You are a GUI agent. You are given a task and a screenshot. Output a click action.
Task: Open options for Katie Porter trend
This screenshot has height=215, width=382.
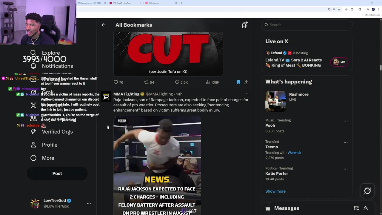pos(346,169)
